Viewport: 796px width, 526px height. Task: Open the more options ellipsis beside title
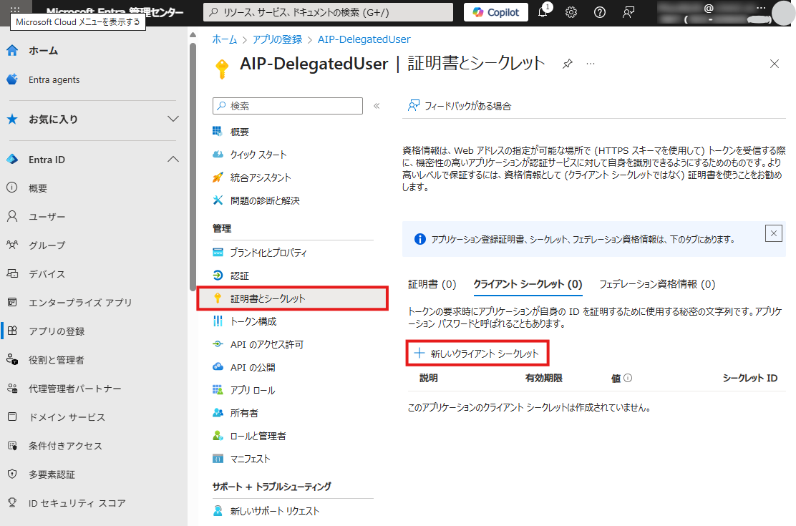pyautogui.click(x=591, y=64)
